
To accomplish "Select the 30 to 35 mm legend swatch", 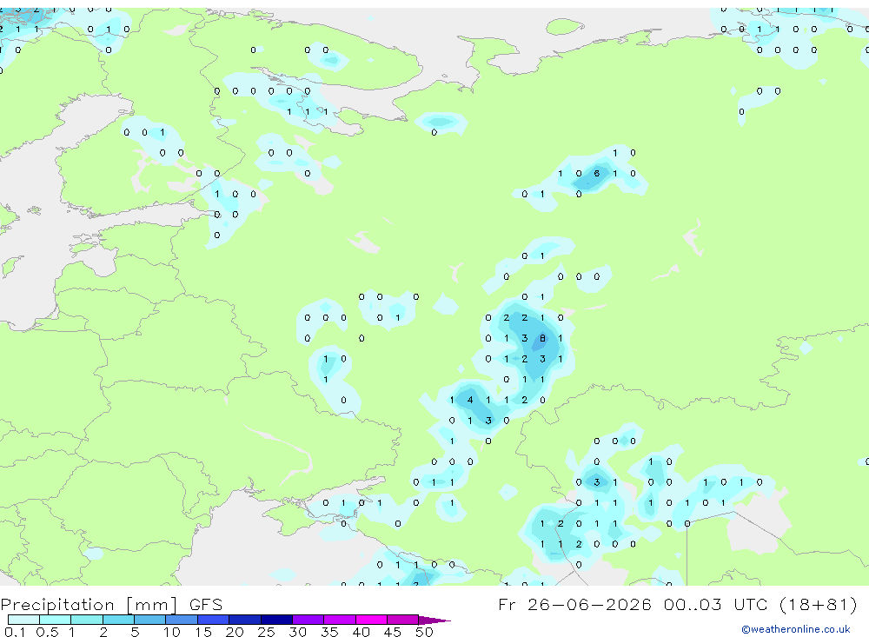I will click(308, 620).
